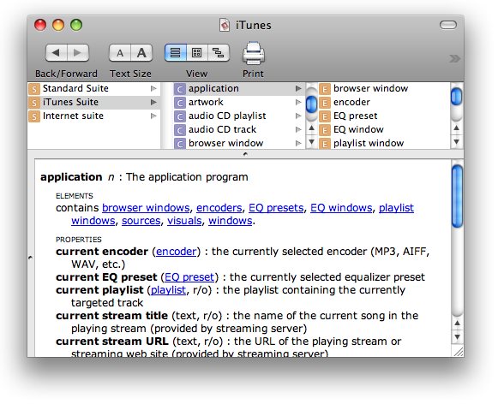This screenshot has width=498, height=410.
Task: Switch to the grid view icon
Action: tap(197, 52)
